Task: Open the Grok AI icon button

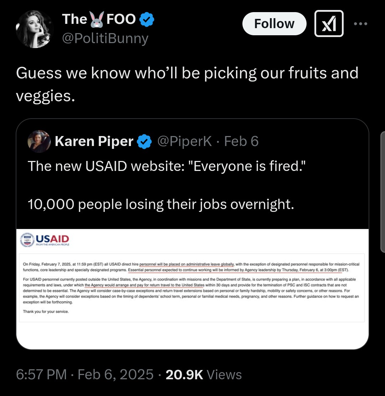Action: click(329, 24)
